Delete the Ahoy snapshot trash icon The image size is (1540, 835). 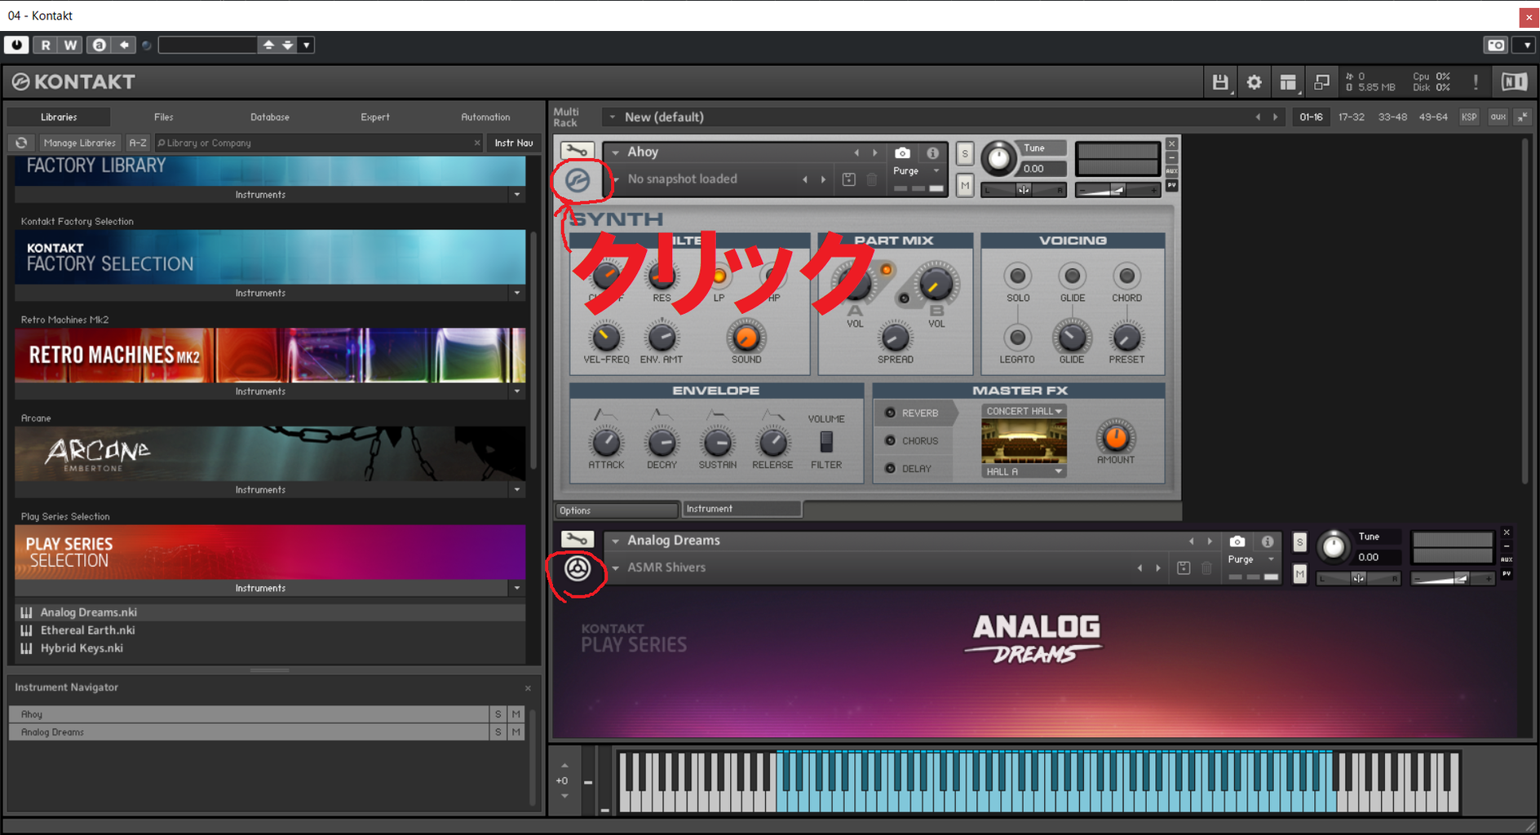tap(872, 179)
